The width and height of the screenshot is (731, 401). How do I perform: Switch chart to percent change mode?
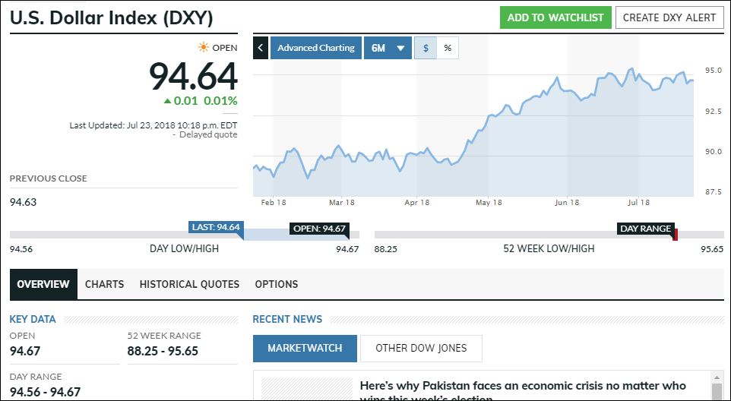click(448, 48)
